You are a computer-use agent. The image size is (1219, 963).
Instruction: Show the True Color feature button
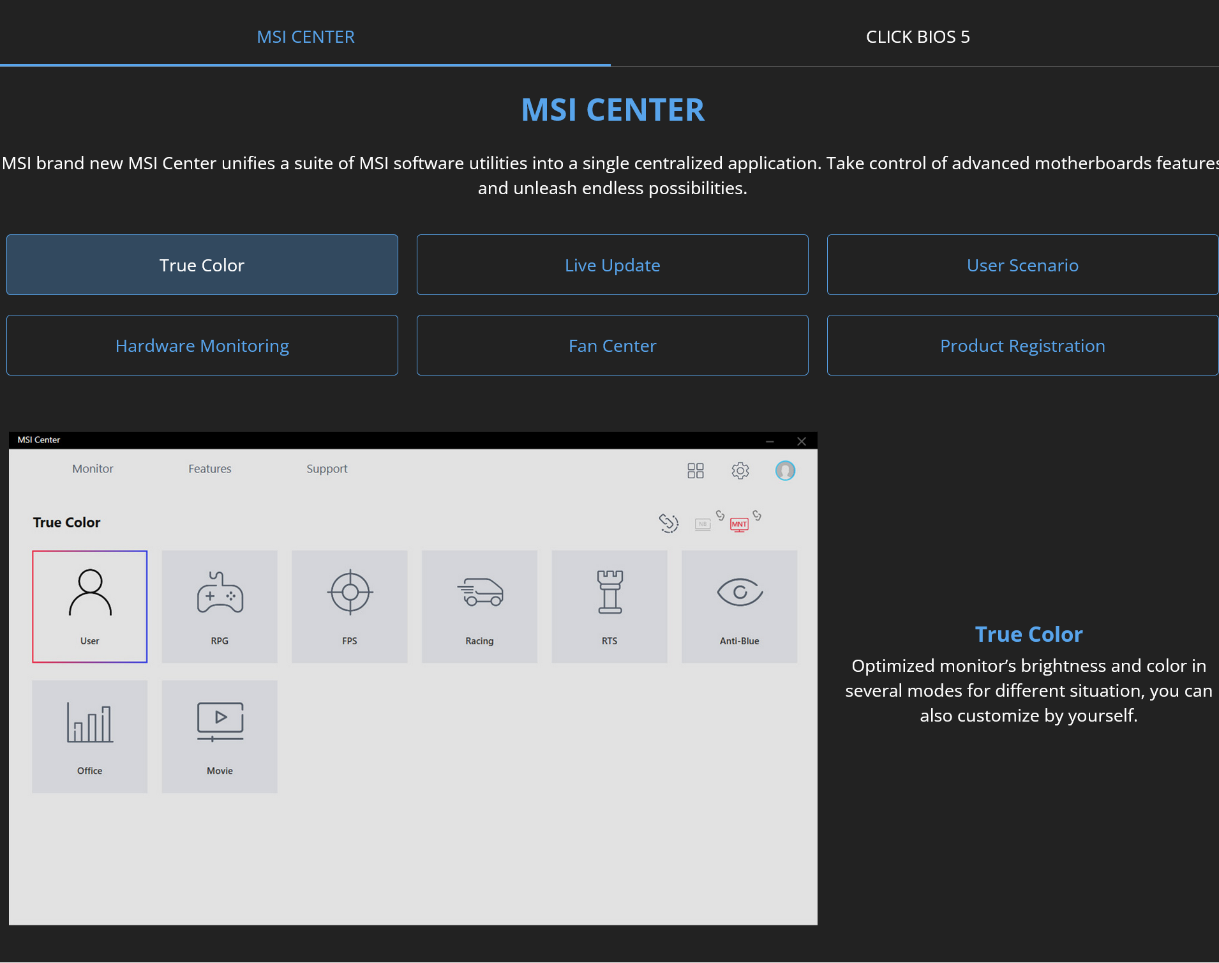[x=202, y=265]
